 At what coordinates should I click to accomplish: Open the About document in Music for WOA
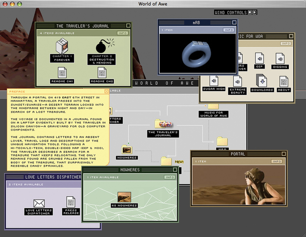pos(284,81)
